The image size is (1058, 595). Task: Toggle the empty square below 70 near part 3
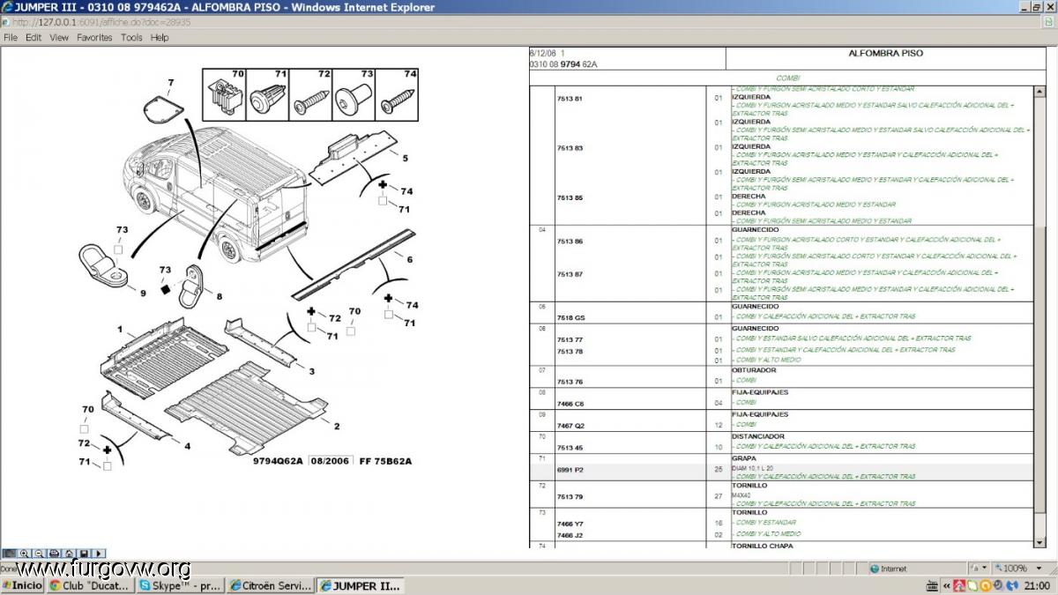click(351, 331)
